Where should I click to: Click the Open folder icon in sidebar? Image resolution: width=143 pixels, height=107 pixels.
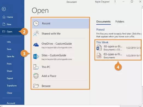[x=4, y=31]
